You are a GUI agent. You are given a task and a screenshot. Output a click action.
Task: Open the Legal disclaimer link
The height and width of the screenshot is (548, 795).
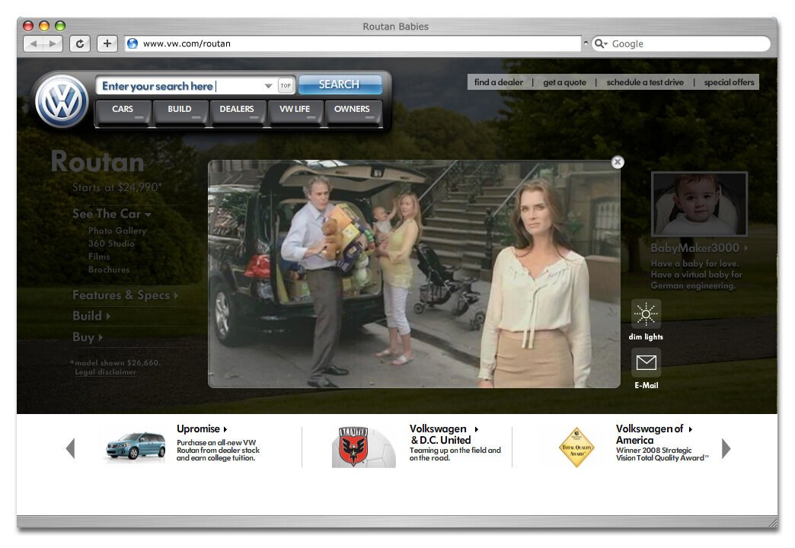click(105, 372)
